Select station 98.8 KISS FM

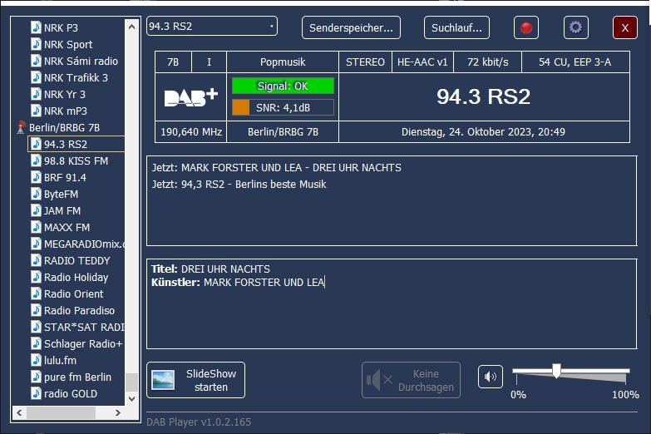[x=76, y=160]
